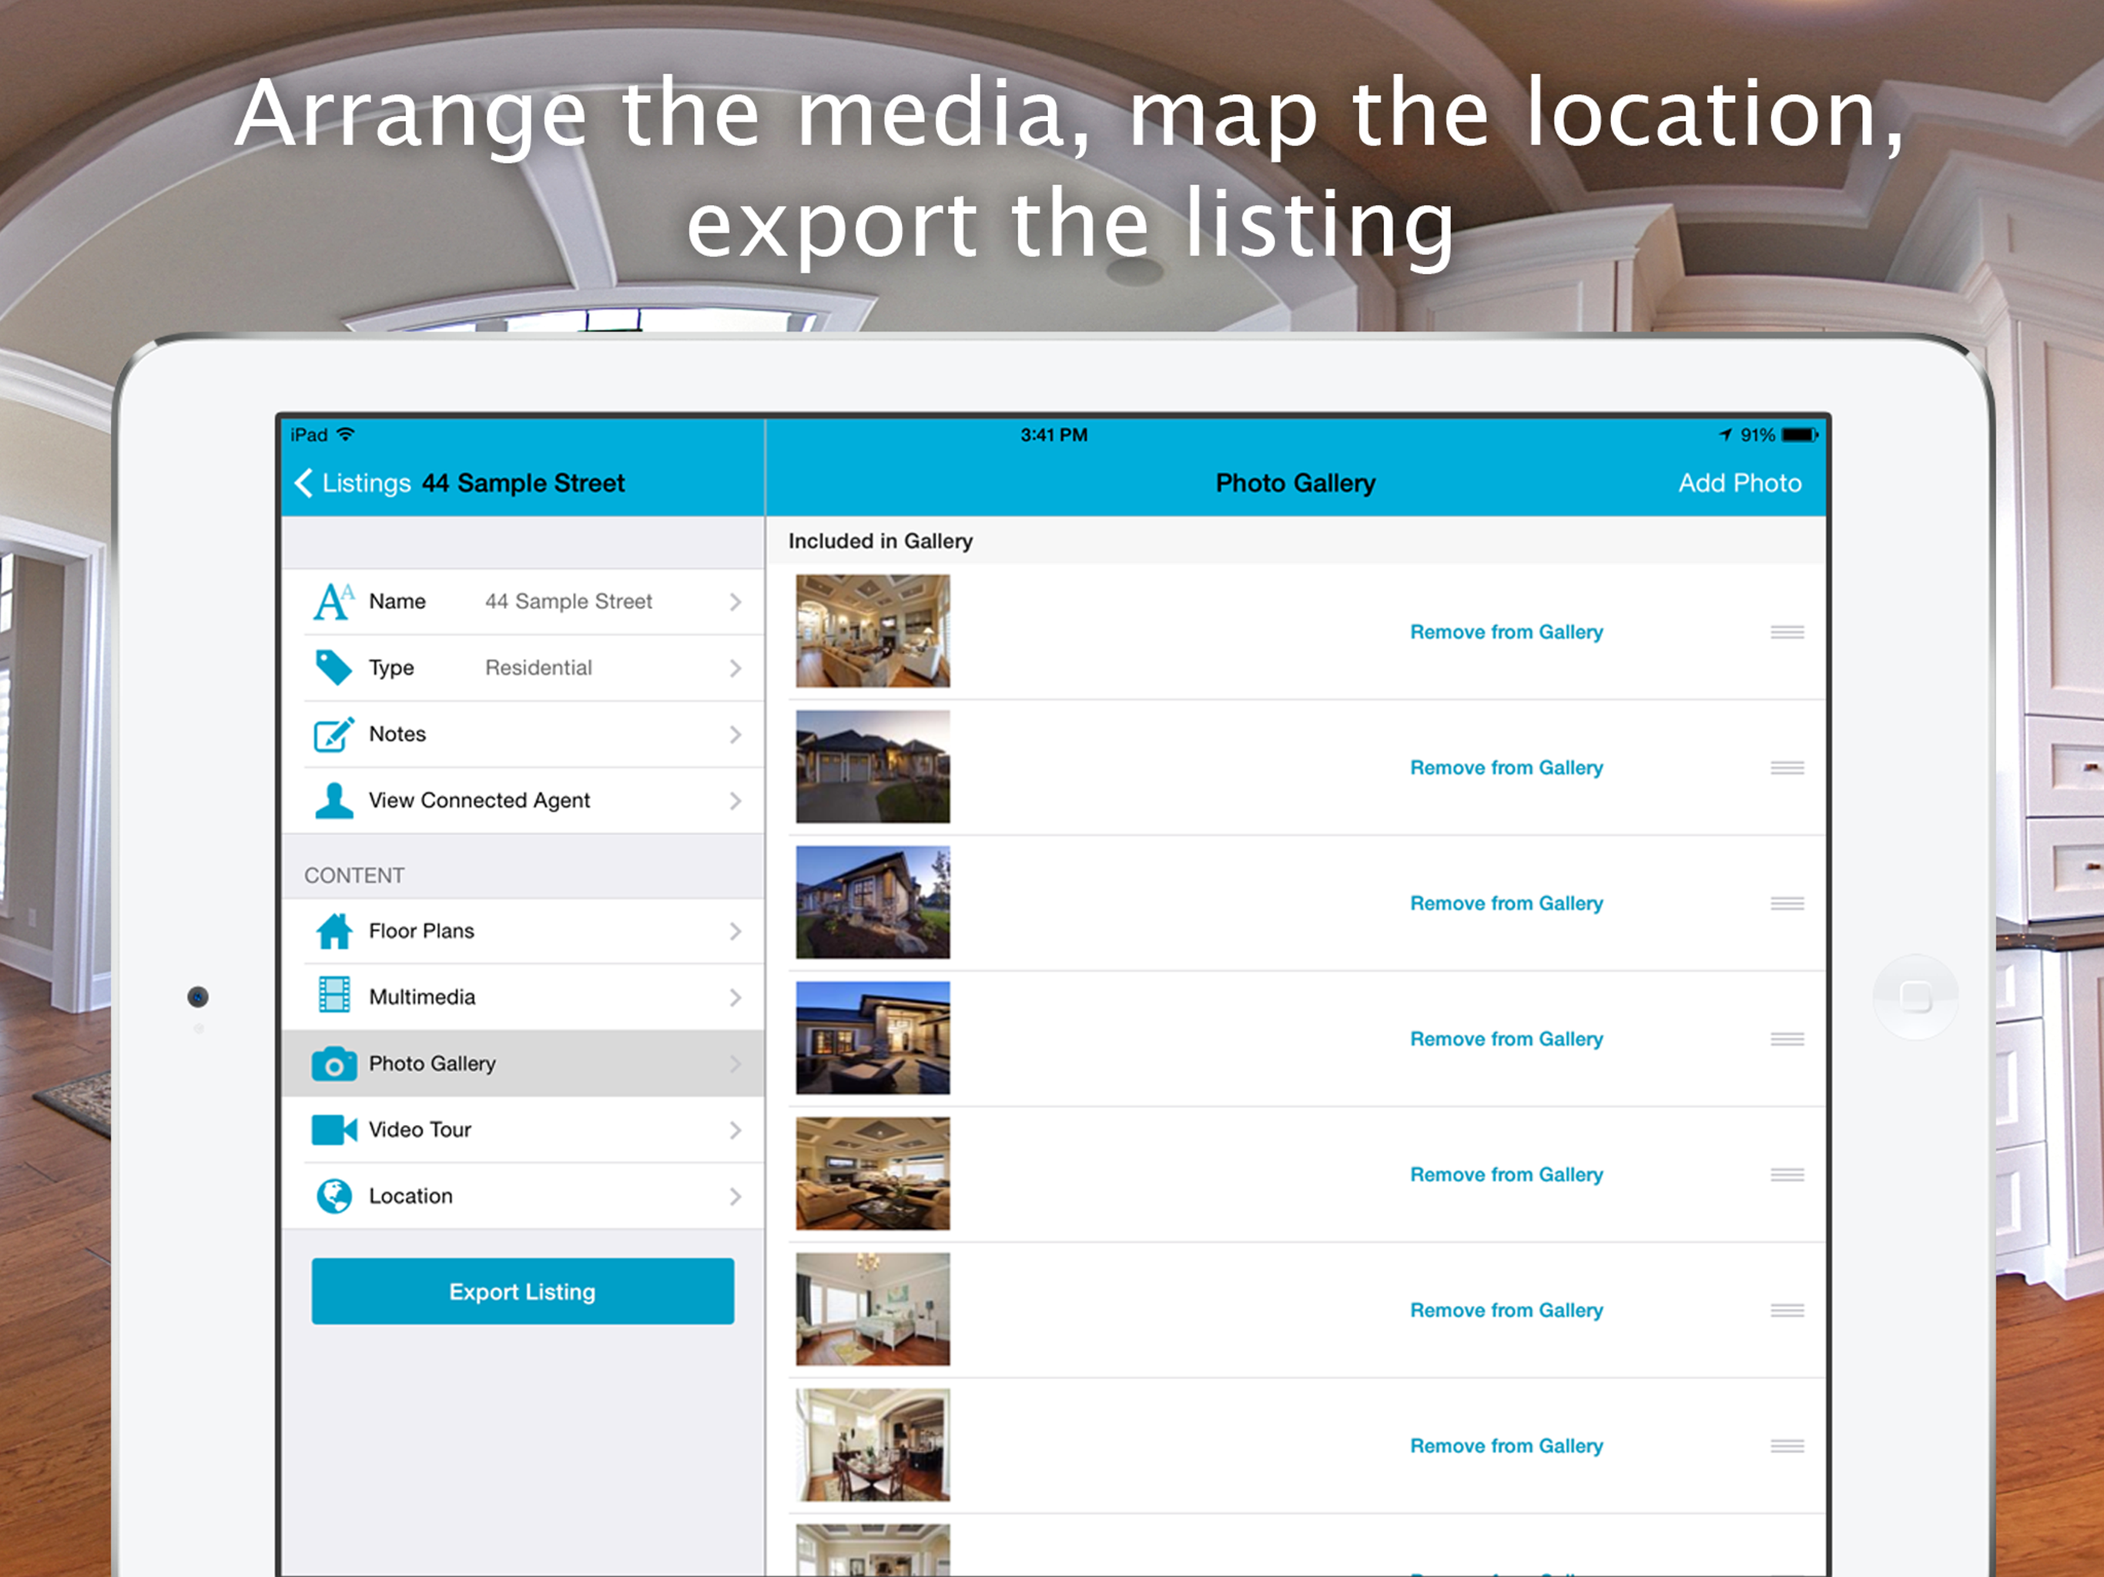Remove the bedroom photo from gallery

pyautogui.click(x=1506, y=1311)
